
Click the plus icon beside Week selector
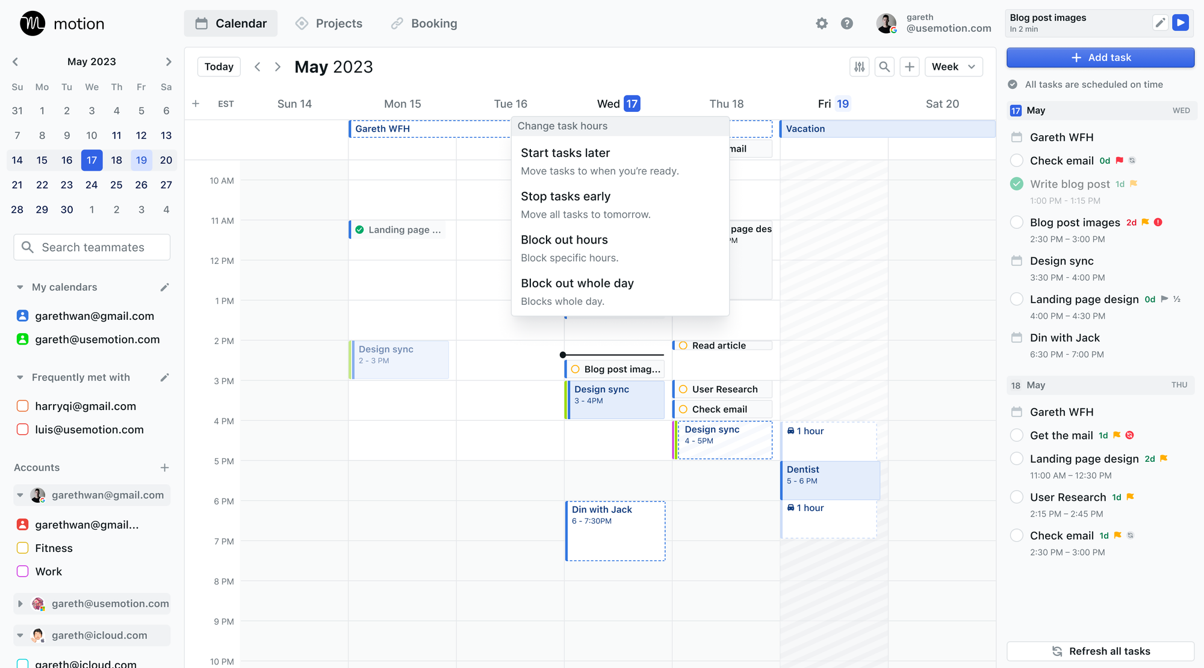point(910,67)
